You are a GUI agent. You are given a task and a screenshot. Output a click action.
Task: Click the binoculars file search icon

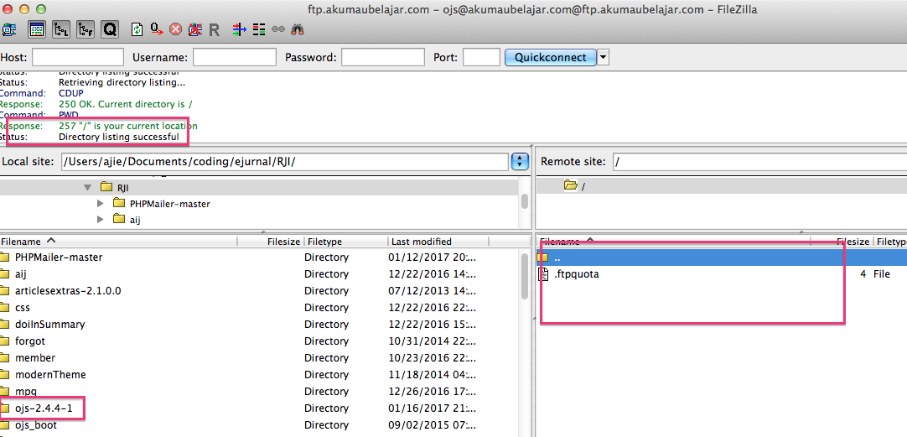[297, 29]
